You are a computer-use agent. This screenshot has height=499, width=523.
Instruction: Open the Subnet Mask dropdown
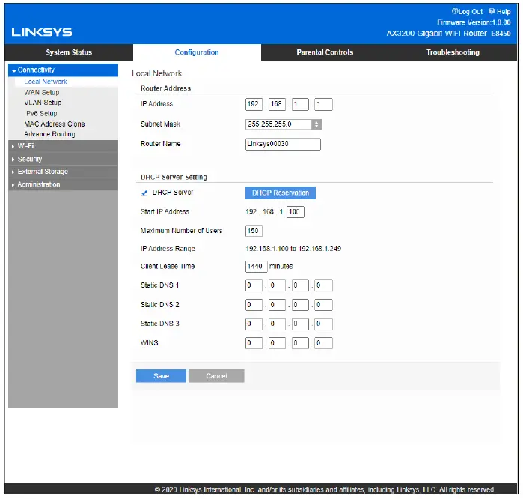point(284,124)
